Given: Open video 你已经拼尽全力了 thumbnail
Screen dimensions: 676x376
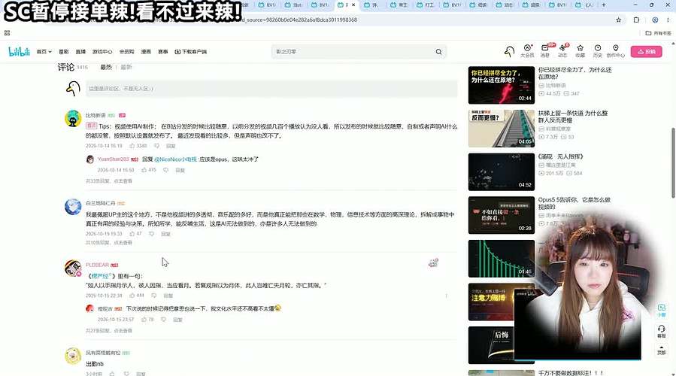Looking at the screenshot, I should click(502, 85).
